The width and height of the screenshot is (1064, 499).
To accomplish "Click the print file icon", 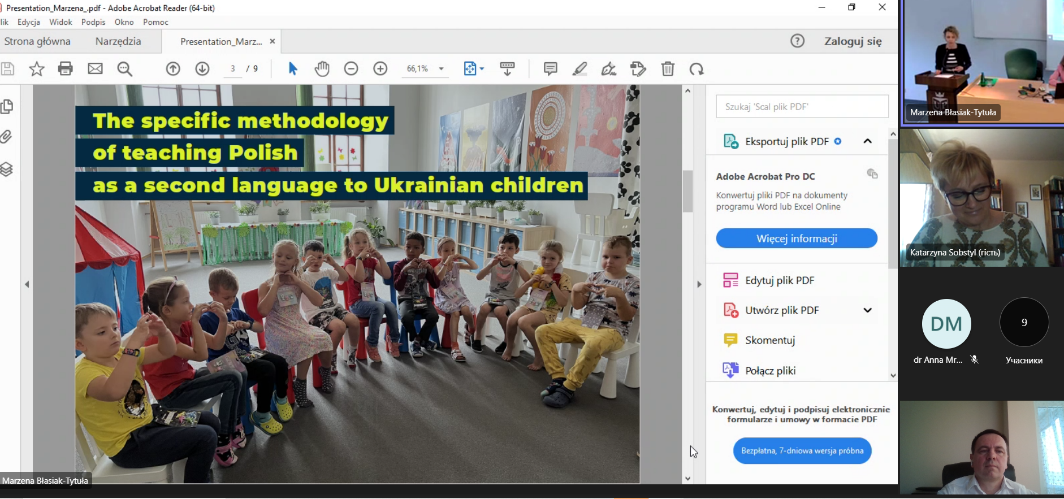I will [x=66, y=69].
